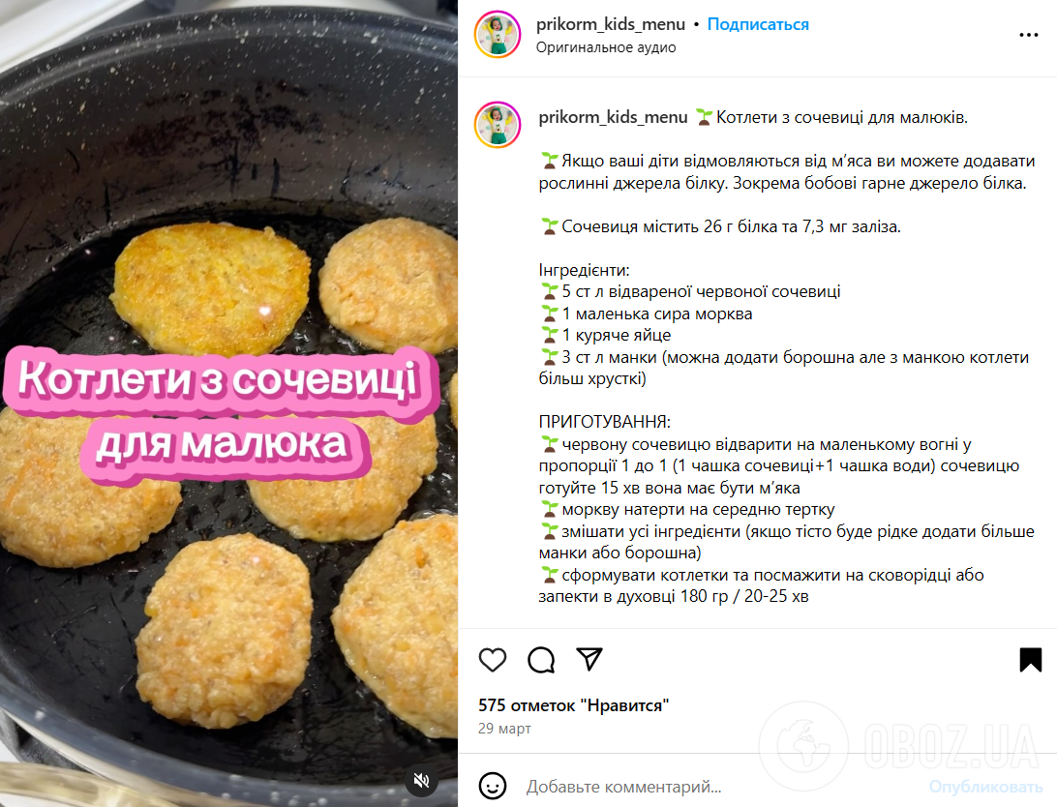Share post using paper plane icon
The height and width of the screenshot is (807, 1057).
coord(589,659)
